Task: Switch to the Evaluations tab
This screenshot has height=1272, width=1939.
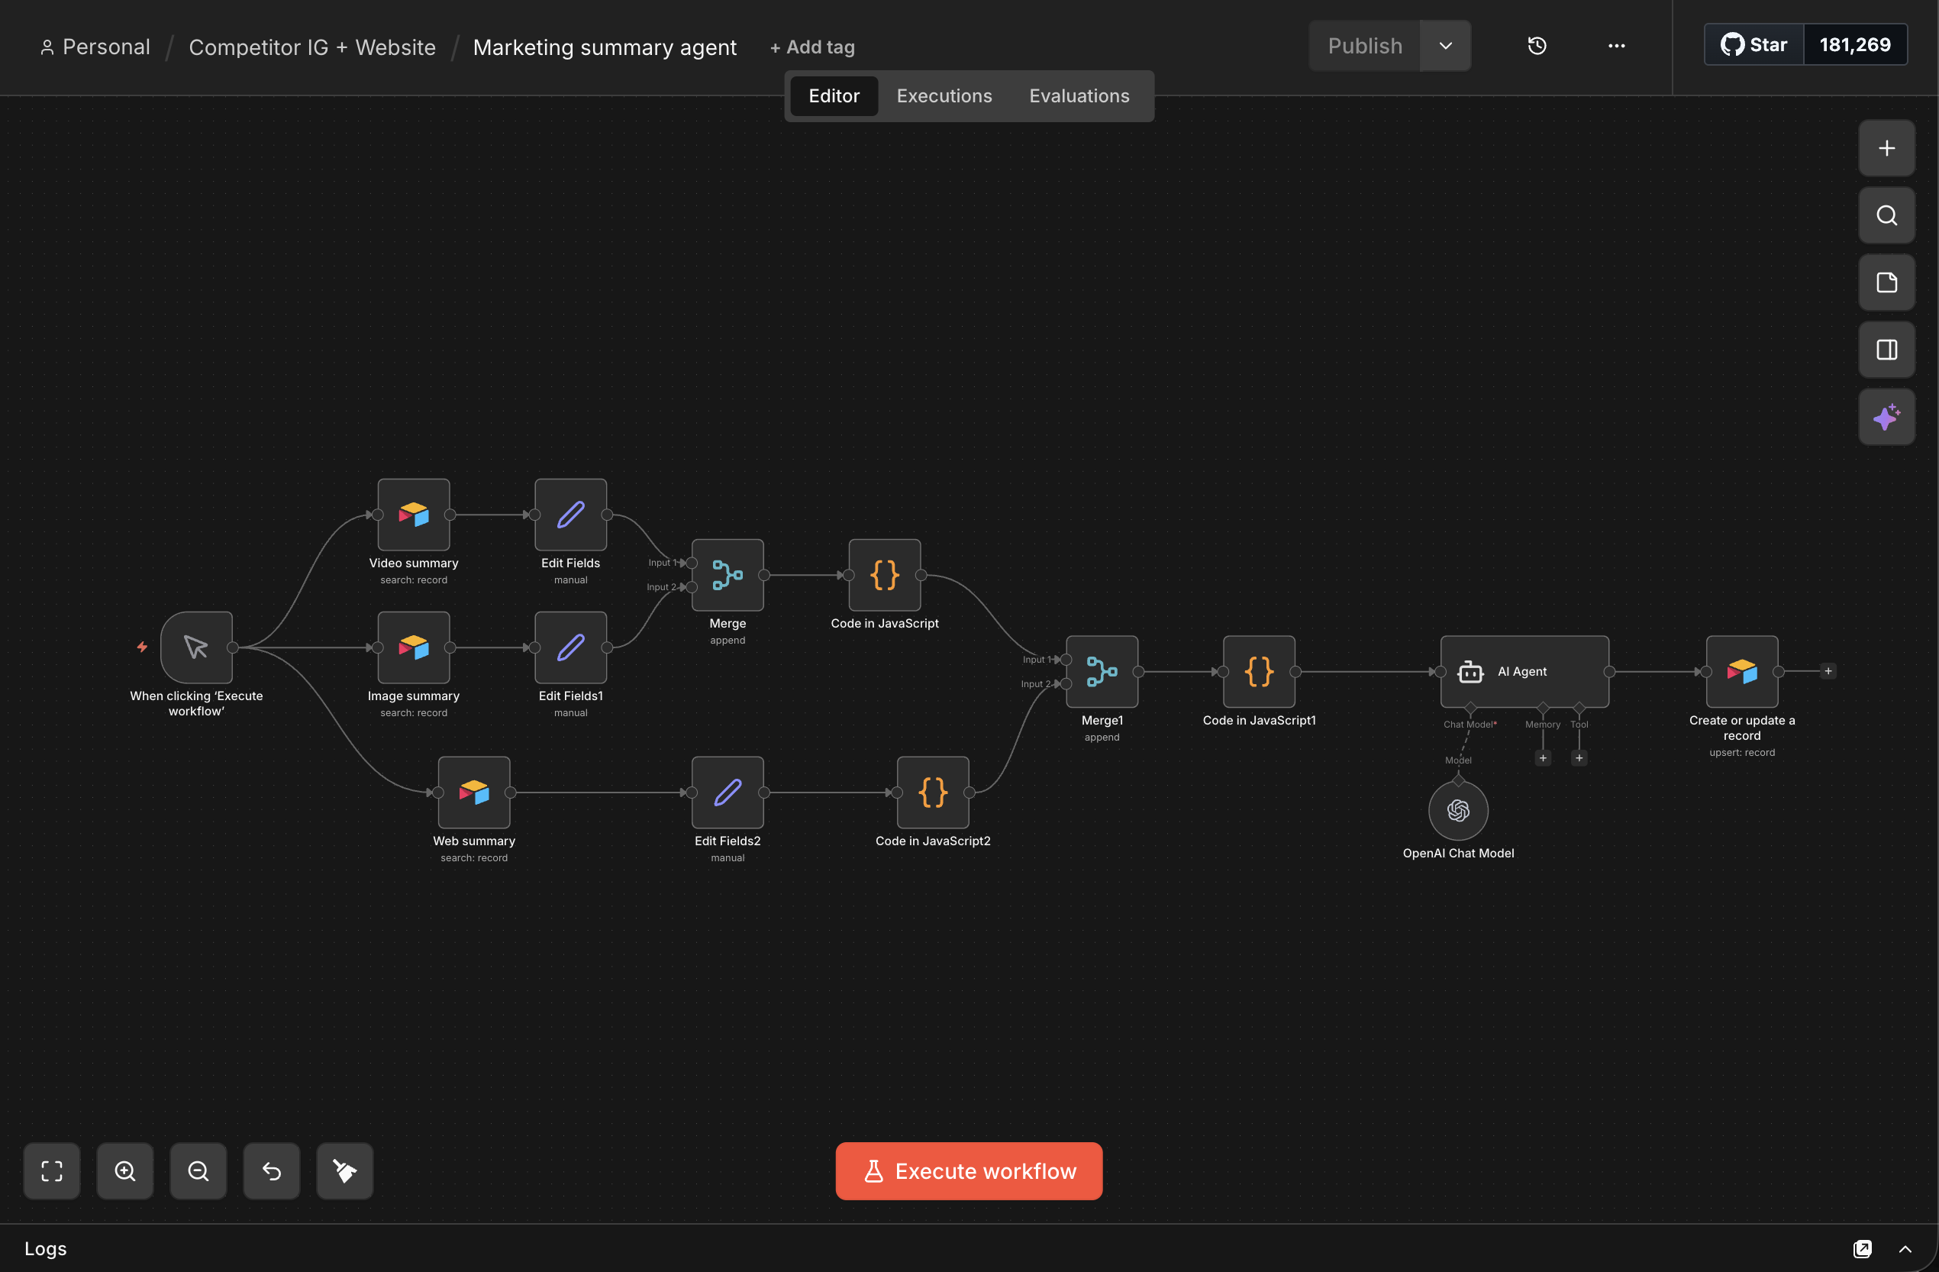Action: click(x=1079, y=96)
